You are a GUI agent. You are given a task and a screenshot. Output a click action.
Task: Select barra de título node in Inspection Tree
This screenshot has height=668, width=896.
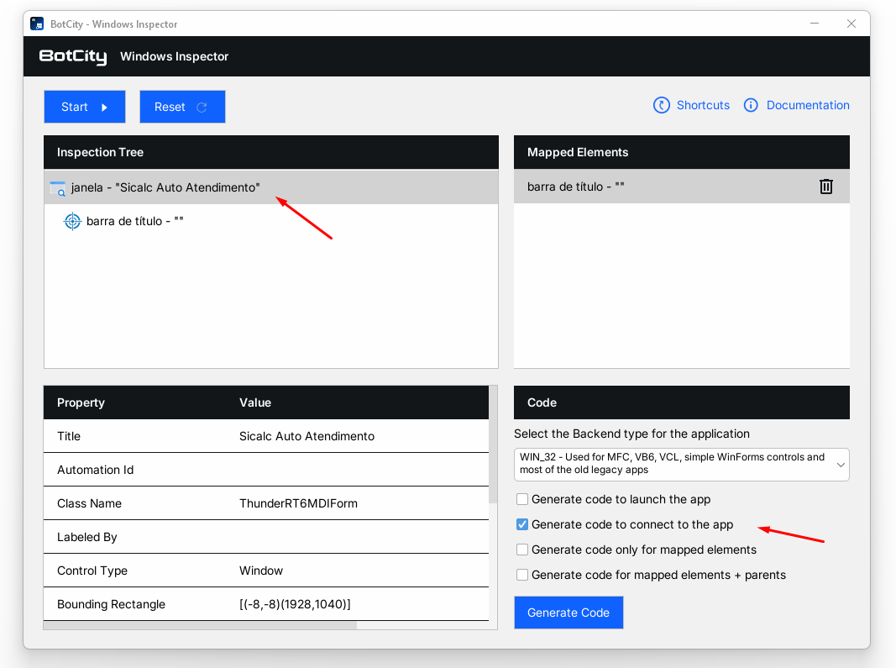click(x=134, y=222)
